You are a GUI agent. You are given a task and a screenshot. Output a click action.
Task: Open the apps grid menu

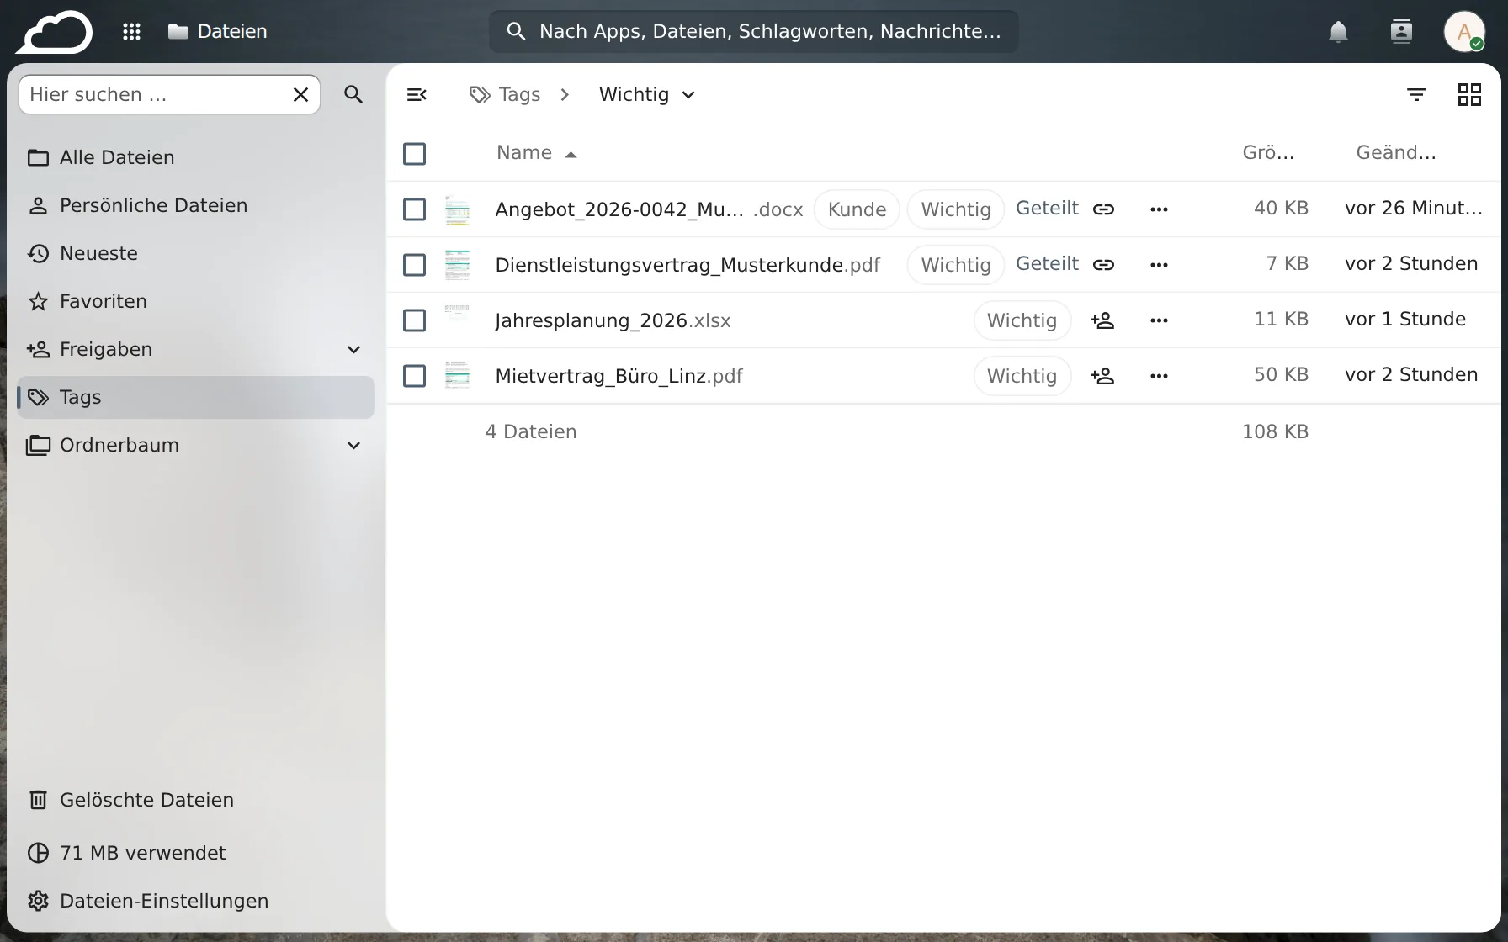click(x=131, y=32)
